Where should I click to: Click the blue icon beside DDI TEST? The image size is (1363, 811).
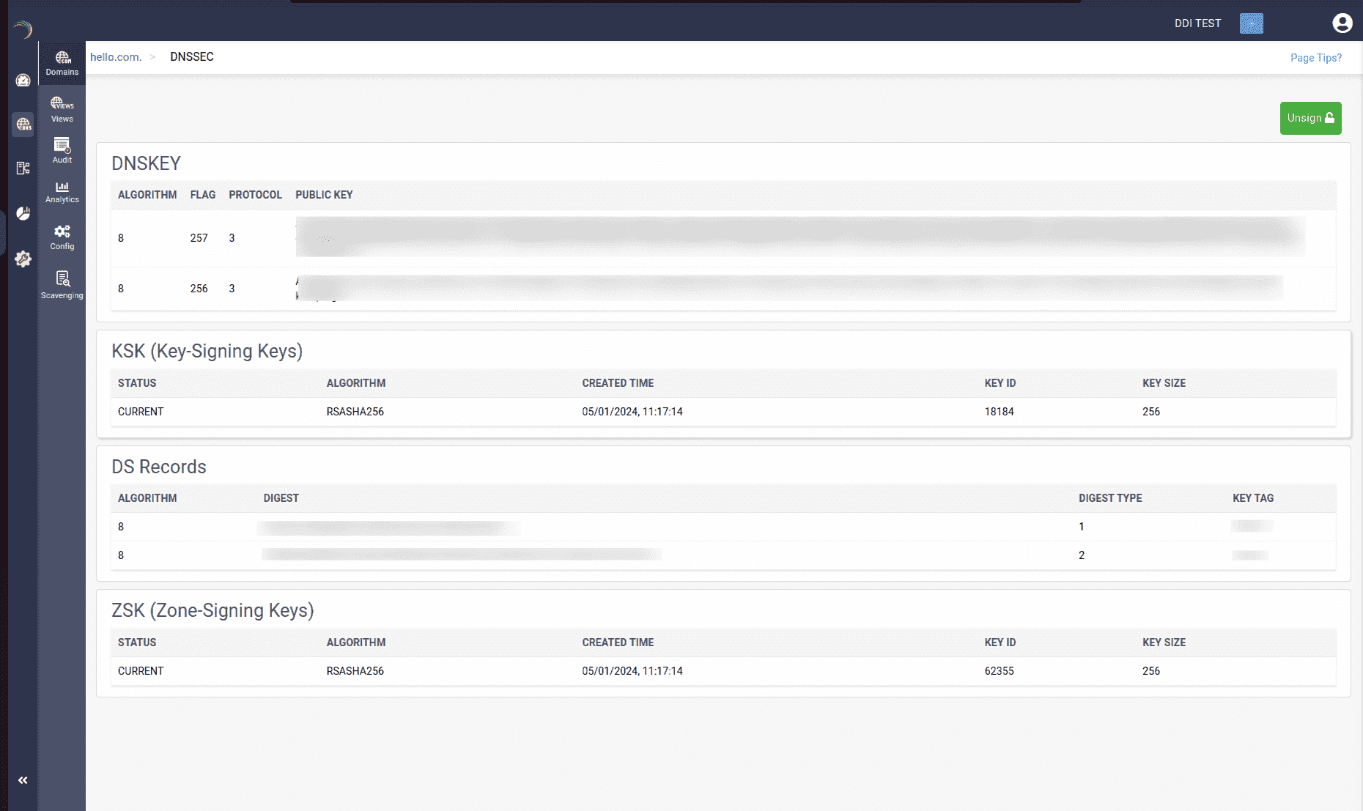[1252, 23]
